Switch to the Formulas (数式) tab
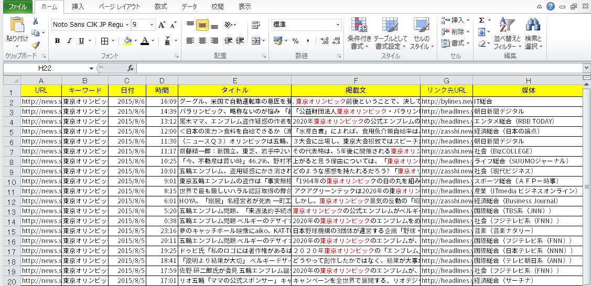This screenshot has height=286, width=591. click(161, 7)
